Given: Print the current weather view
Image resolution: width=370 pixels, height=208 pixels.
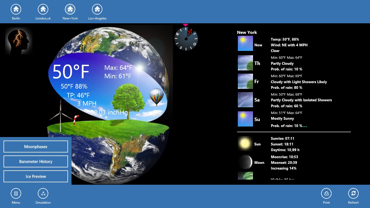Looking at the screenshot, I should click(326, 194).
